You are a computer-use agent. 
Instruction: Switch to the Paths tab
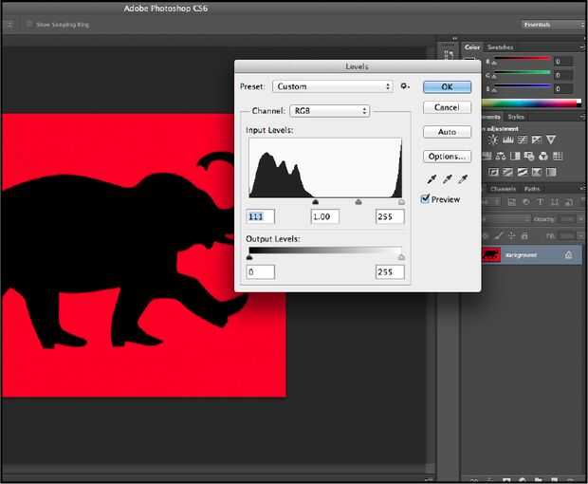[x=532, y=189]
